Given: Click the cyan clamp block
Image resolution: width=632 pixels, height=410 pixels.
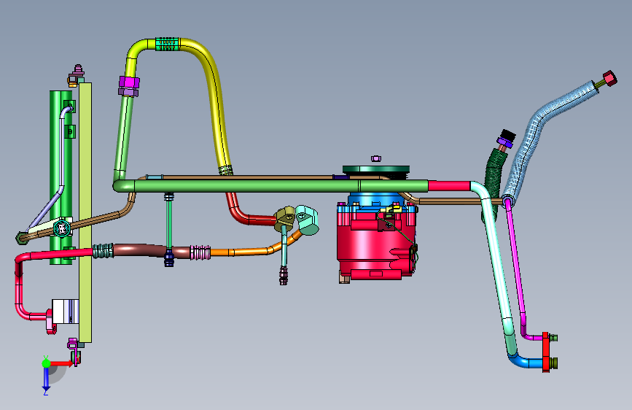Looking at the screenshot, I should 307,219.
